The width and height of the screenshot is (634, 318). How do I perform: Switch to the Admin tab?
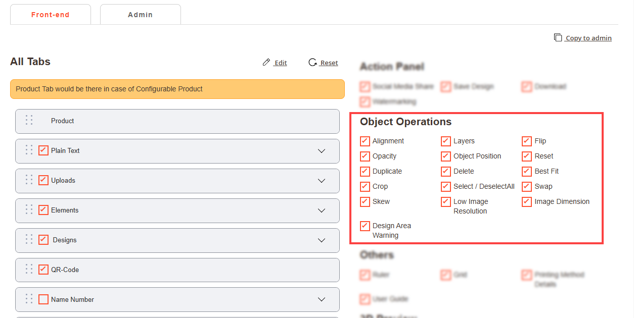(x=140, y=15)
